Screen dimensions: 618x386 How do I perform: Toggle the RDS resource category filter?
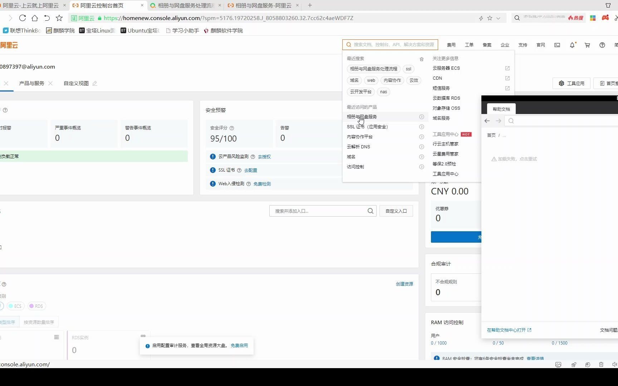(x=36, y=306)
